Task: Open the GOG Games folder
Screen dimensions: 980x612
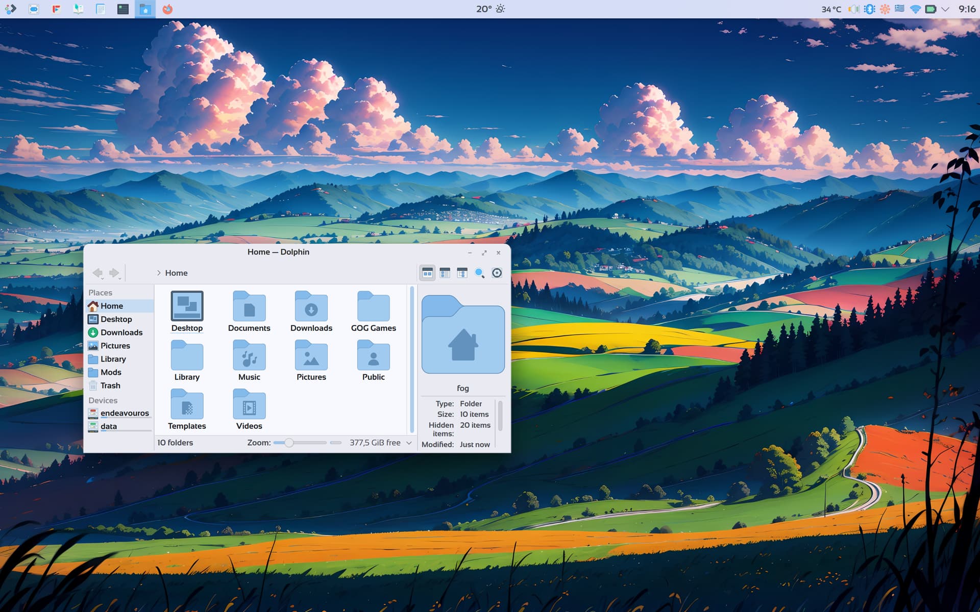Action: (373, 312)
